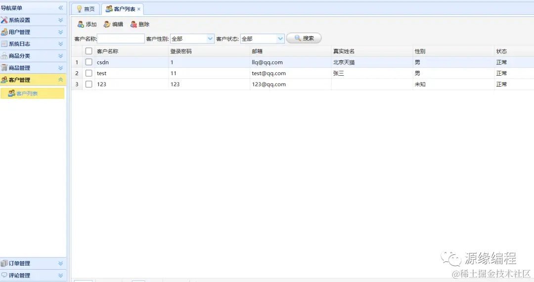Viewport: 534px width, 282px height.
Task: Click the lightbulb icon on 首页 tab
Action: (x=79, y=9)
